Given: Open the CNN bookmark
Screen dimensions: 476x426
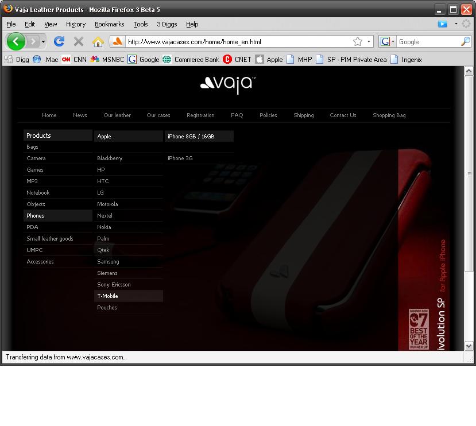Looking at the screenshot, I should click(74, 60).
